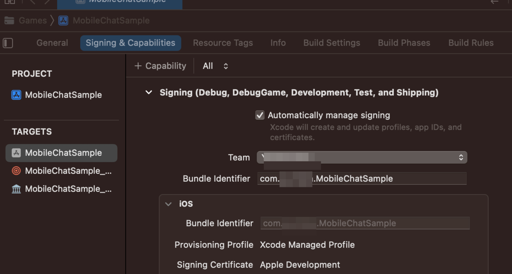Open the Build Phases tab
Image resolution: width=512 pixels, height=274 pixels.
coord(404,43)
